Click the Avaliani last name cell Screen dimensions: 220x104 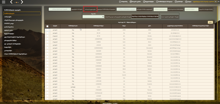(x=149, y=45)
